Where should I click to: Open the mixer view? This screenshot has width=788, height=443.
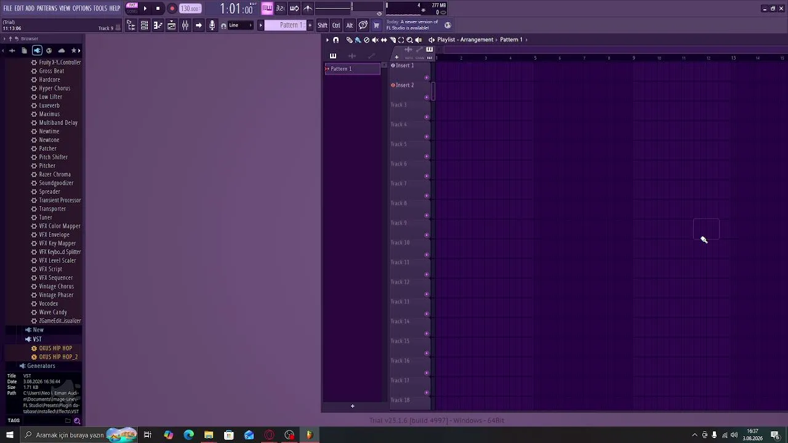coord(185,25)
